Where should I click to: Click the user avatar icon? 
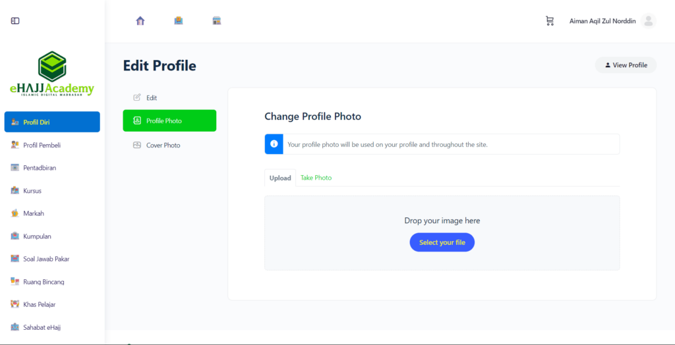tap(649, 21)
